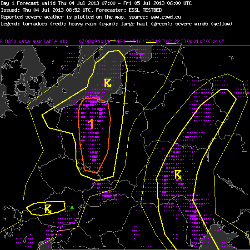Select the 09 hour lightning data

click(x=94, y=41)
